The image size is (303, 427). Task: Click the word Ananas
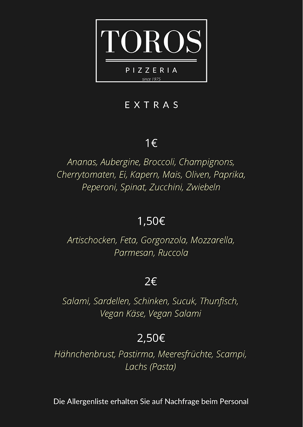tap(82, 162)
